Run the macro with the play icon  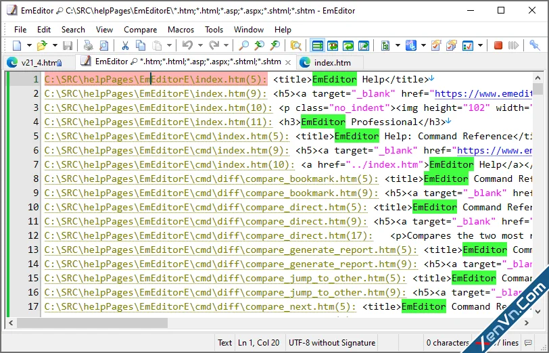[x=513, y=45]
